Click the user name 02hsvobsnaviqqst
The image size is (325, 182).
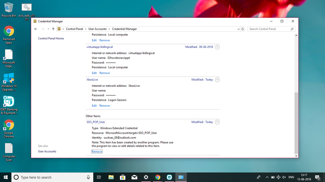pos(118,58)
